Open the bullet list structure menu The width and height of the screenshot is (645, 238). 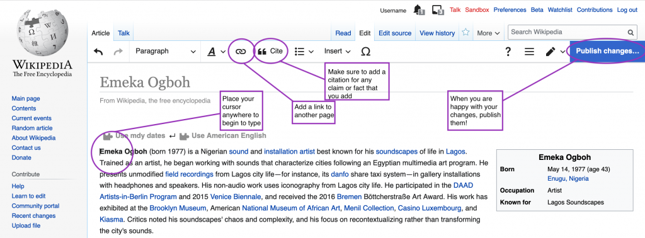304,52
